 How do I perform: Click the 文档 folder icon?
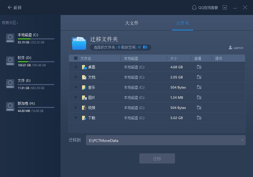coord(84,77)
